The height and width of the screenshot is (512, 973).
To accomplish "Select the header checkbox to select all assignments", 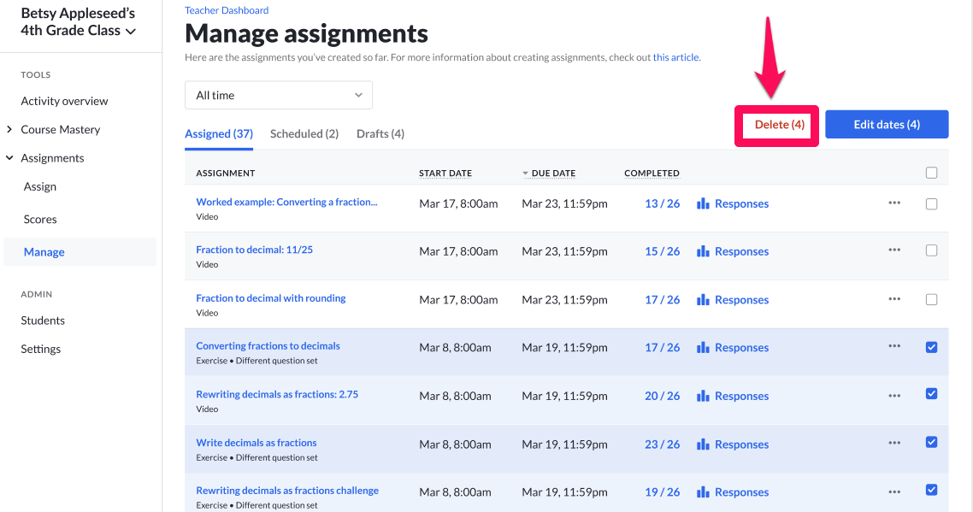I will click(931, 172).
